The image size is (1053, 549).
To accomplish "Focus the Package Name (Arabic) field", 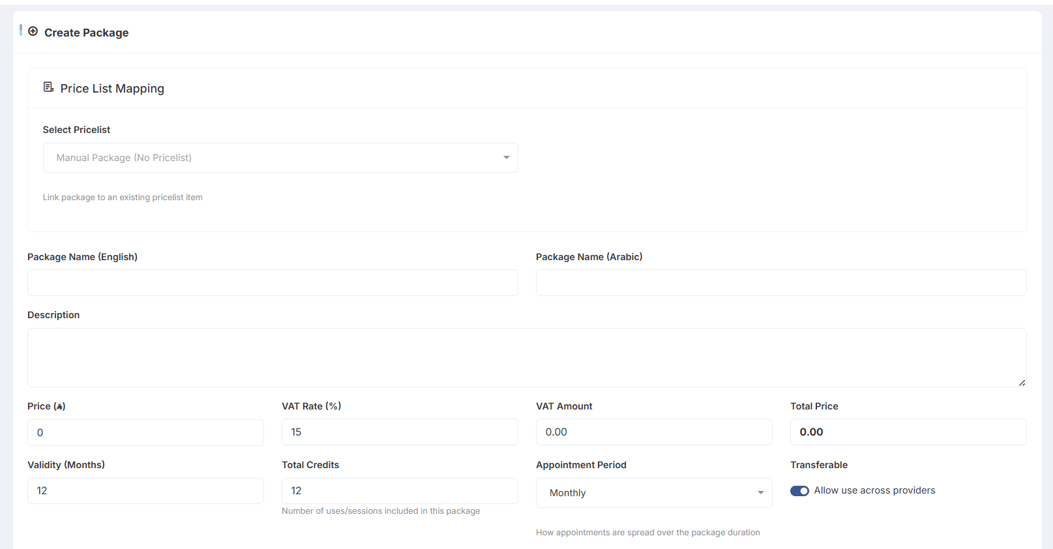I will coord(780,283).
